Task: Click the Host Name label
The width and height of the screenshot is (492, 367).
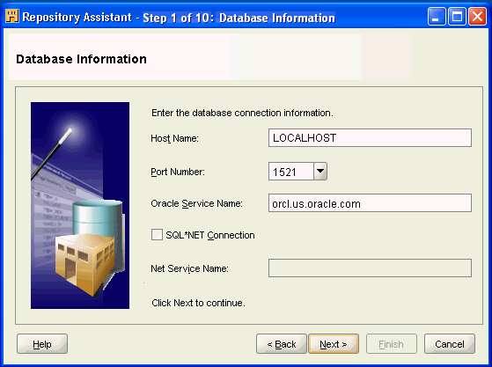Action: coord(174,138)
